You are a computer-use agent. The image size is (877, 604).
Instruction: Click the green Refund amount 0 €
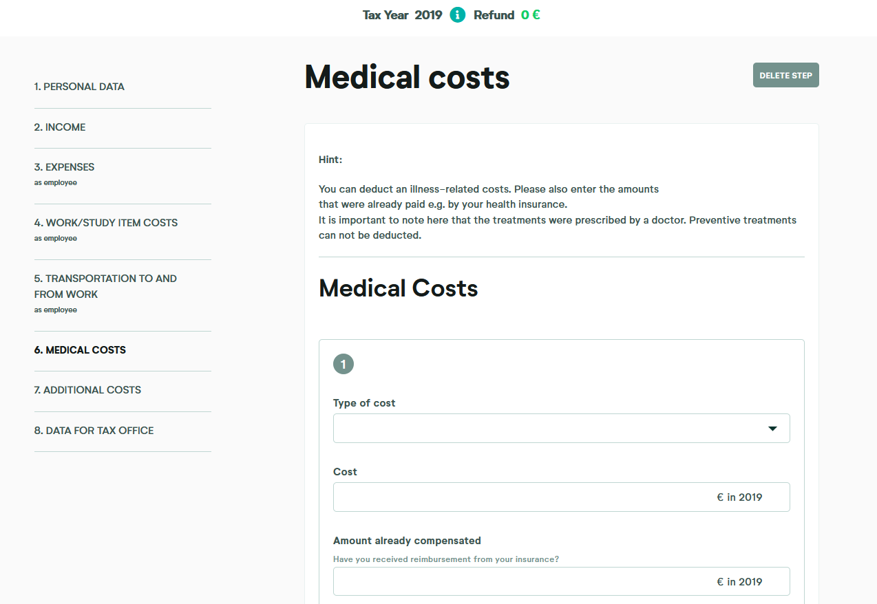530,15
